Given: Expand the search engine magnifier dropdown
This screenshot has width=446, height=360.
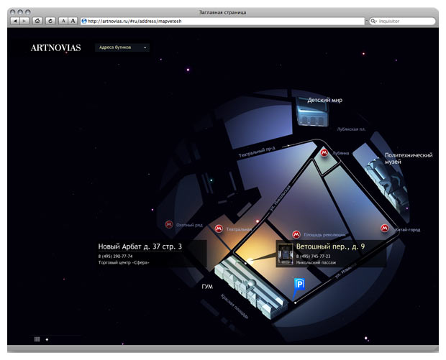Looking at the screenshot, I should (x=373, y=22).
